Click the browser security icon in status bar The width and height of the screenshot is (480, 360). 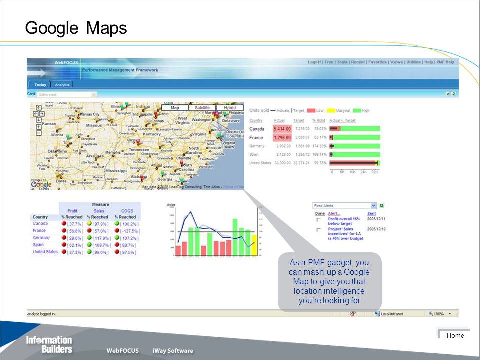[352, 314]
